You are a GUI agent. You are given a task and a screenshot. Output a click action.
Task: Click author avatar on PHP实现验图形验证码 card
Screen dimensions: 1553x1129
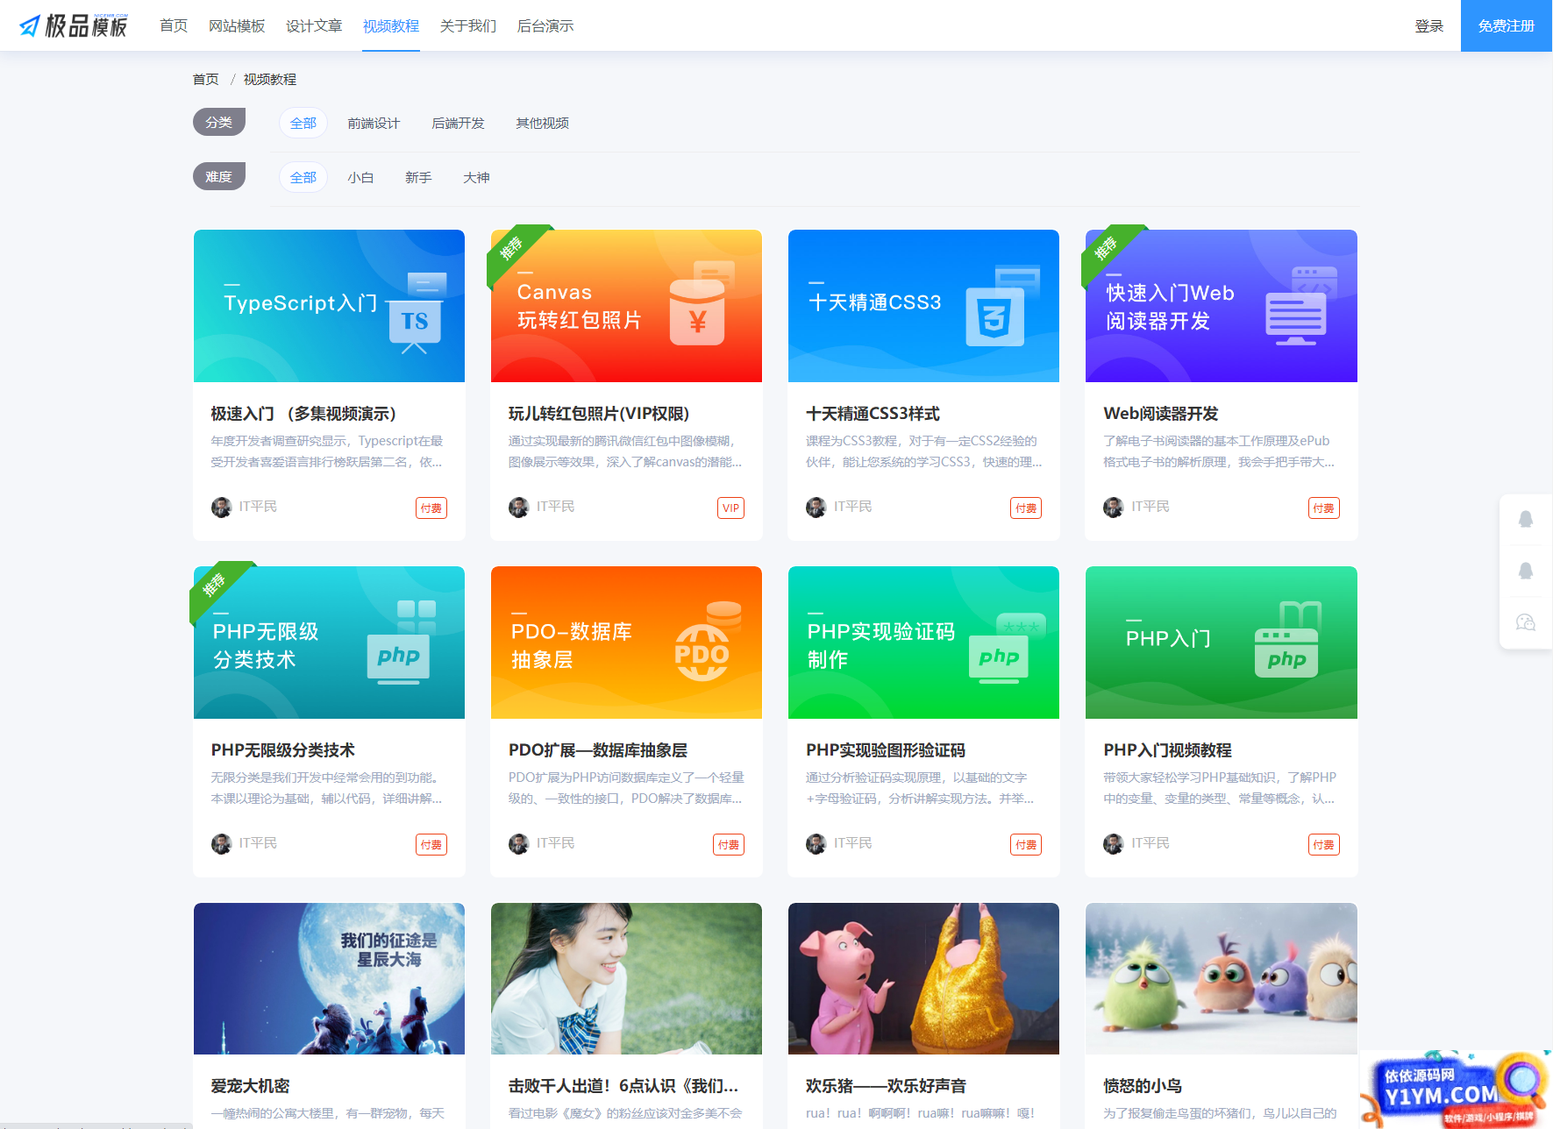pyautogui.click(x=816, y=844)
